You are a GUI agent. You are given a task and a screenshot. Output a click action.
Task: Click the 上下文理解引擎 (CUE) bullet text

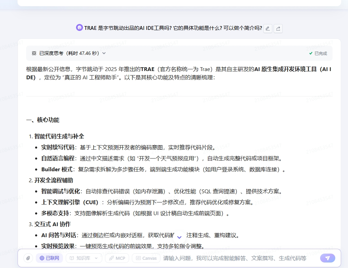point(70,202)
